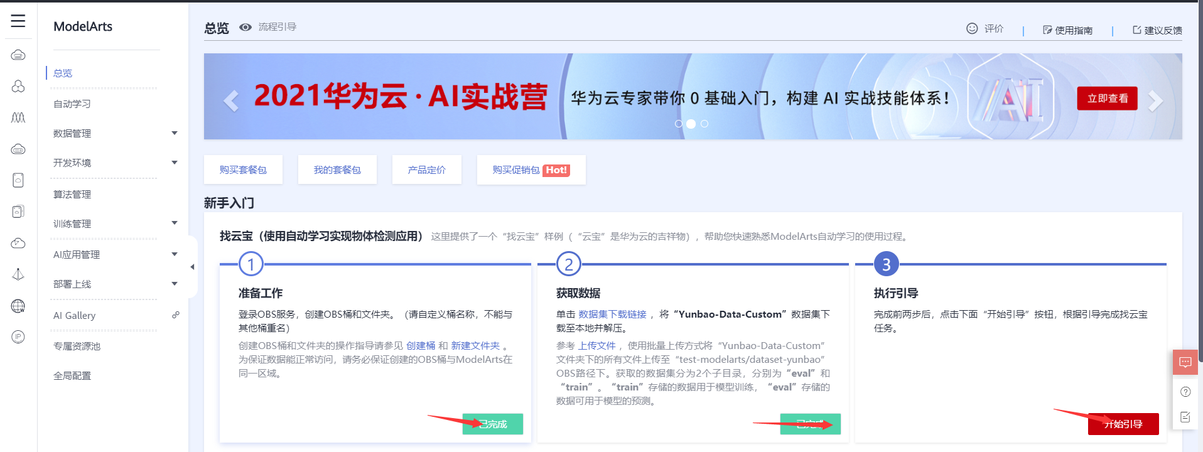
Task: Click the cloud server icon at top of rail
Action: [x=18, y=55]
